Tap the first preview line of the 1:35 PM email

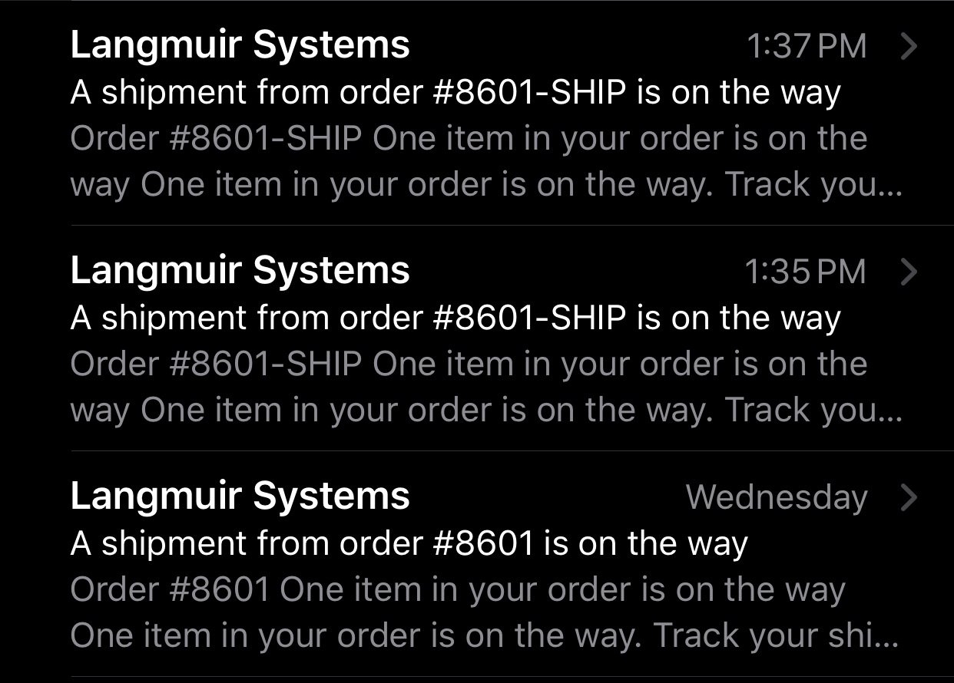[x=469, y=365]
